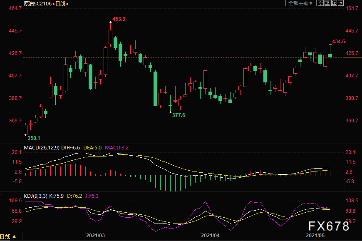Click the 358.1 low price marker
Viewport: 362px width, 241px height.
(34, 137)
